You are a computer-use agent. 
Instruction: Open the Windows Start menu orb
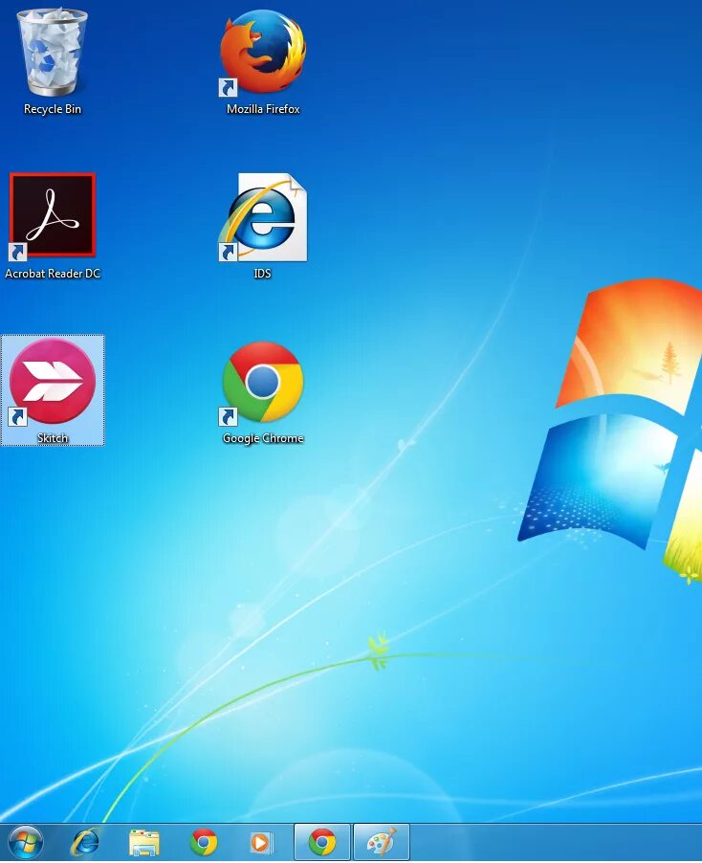[26, 842]
